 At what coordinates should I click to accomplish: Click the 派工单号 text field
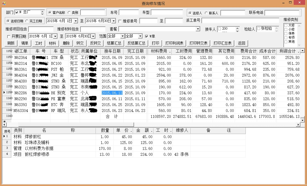click(240, 20)
